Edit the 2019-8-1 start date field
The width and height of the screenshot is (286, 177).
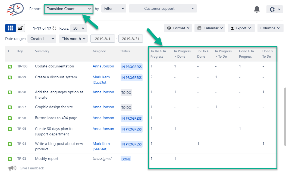click(x=102, y=39)
